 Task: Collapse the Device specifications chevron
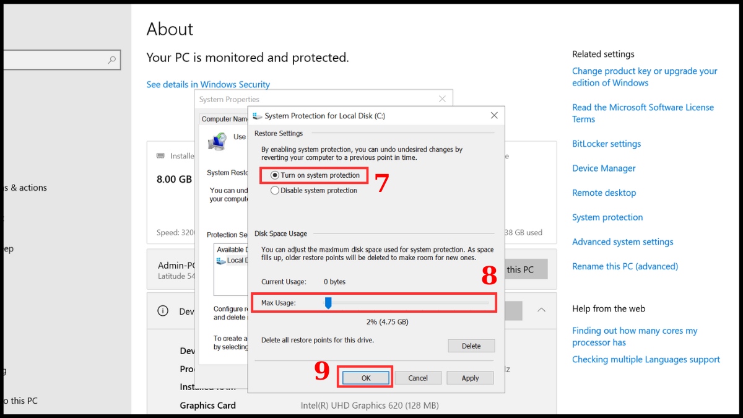(x=541, y=310)
